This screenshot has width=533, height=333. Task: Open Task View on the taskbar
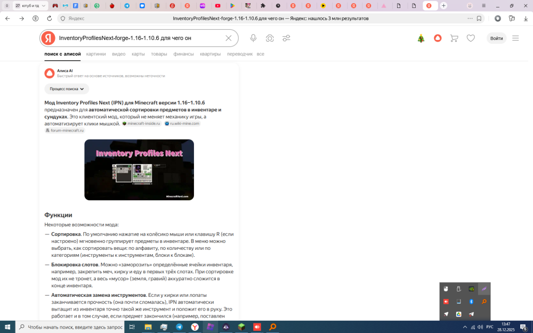[x=132, y=327]
